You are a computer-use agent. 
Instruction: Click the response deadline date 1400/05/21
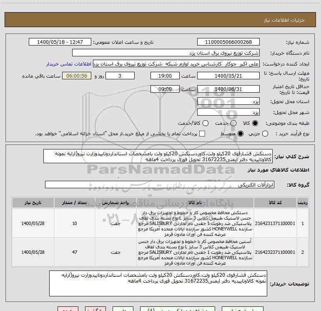click(228, 76)
